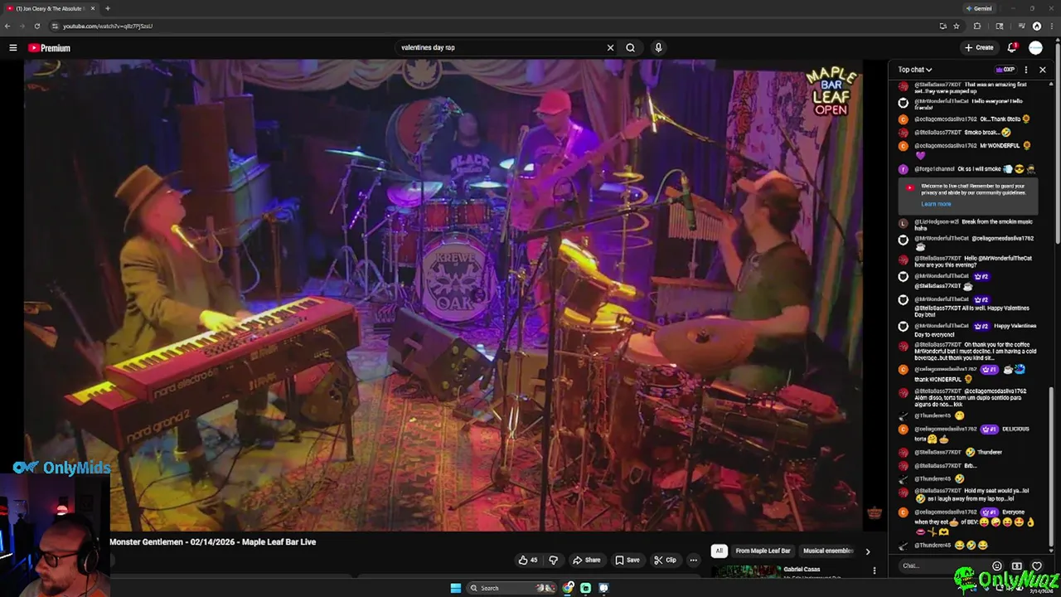Expand the Top chat dropdown
Screen dimensions: 1061x597
(x=915, y=70)
